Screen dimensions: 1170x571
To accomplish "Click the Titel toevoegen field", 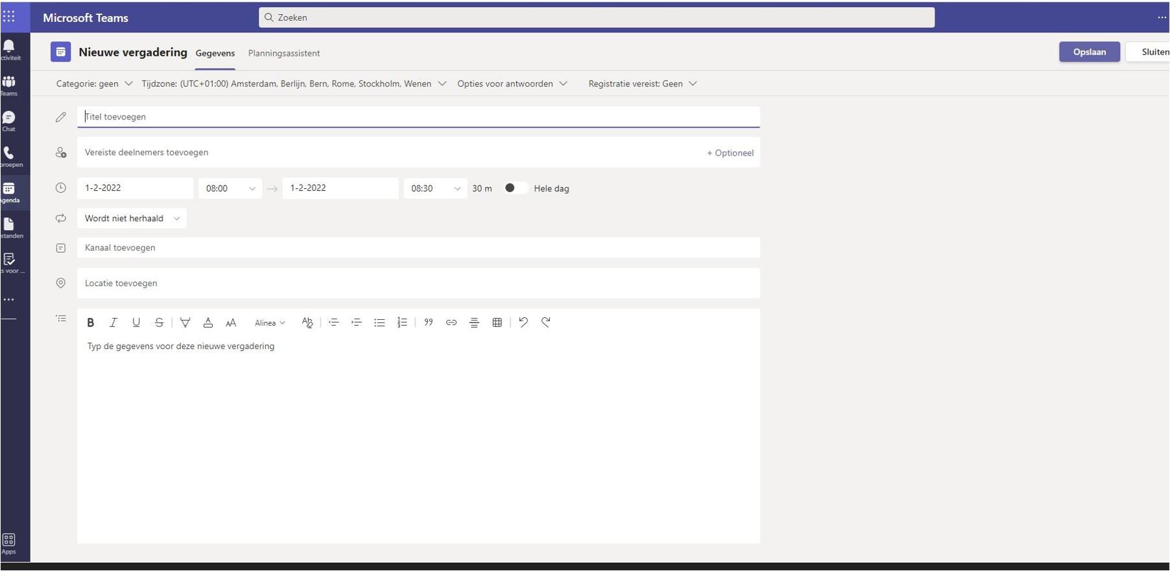I will pyautogui.click(x=418, y=117).
